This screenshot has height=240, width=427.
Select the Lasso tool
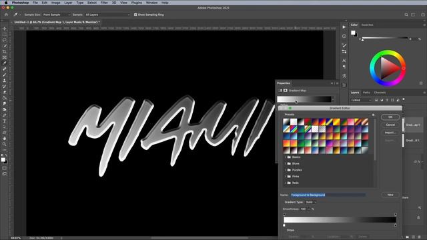point(5,40)
